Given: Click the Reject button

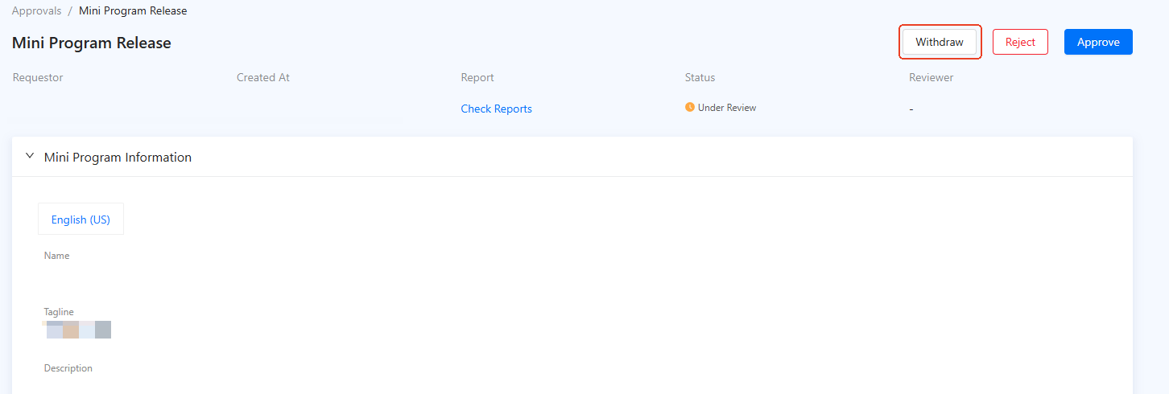Looking at the screenshot, I should click(1020, 42).
